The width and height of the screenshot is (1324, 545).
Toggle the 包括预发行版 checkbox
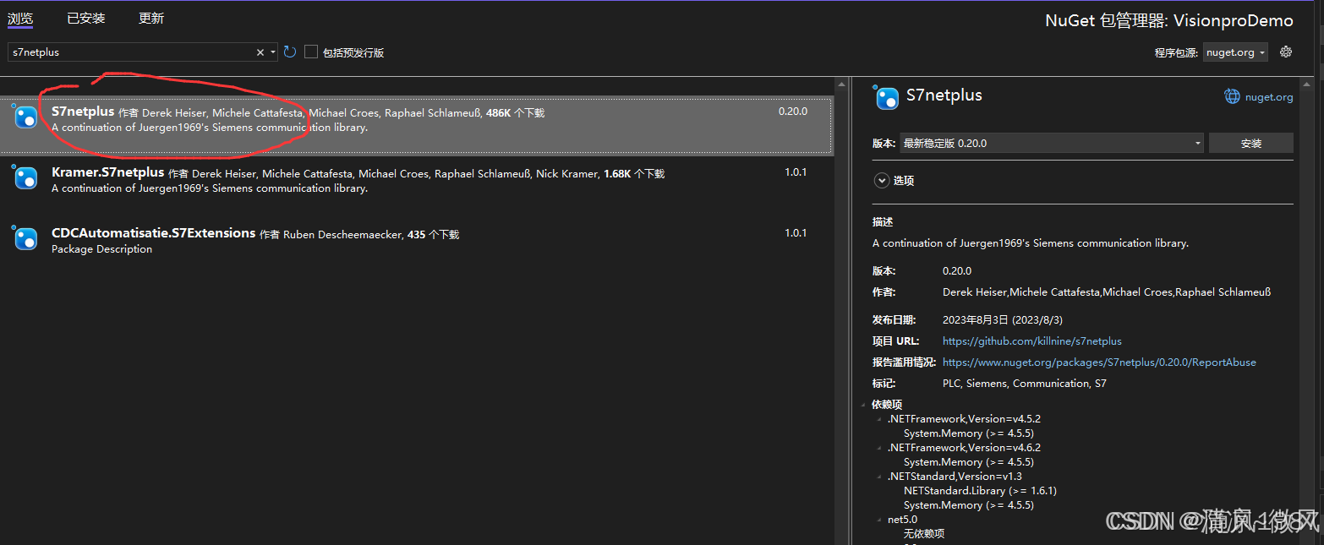[311, 52]
